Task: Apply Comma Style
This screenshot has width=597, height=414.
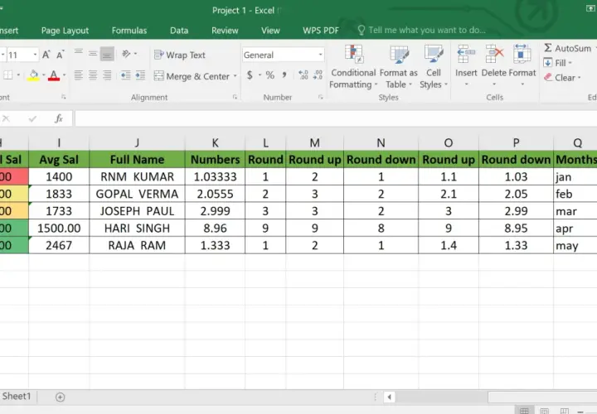Action: point(284,75)
